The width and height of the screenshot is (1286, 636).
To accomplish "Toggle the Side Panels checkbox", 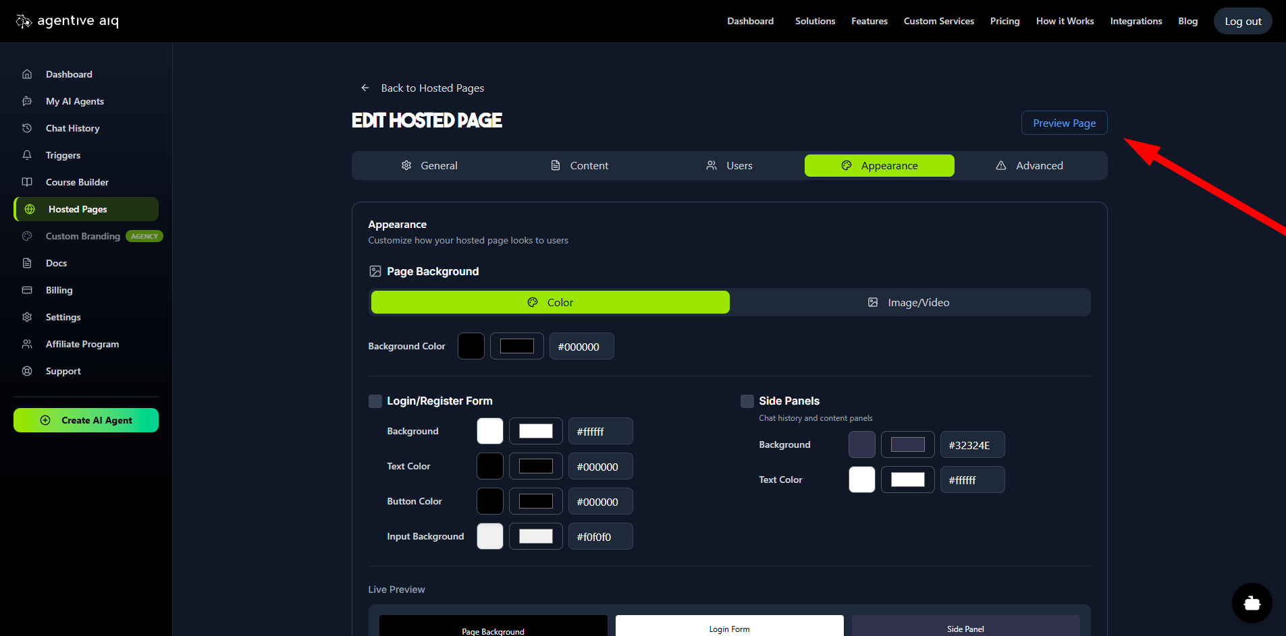I will pyautogui.click(x=747, y=401).
